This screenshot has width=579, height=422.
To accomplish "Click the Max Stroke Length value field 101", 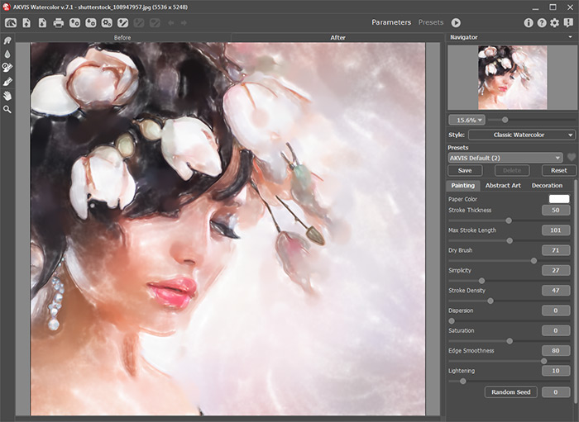I will 556,230.
